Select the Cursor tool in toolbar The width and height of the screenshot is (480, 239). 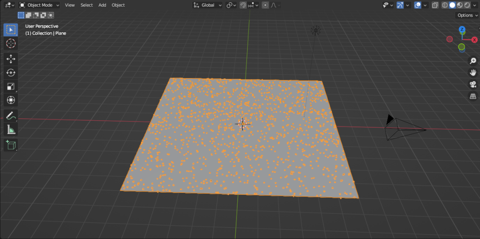(x=10, y=44)
